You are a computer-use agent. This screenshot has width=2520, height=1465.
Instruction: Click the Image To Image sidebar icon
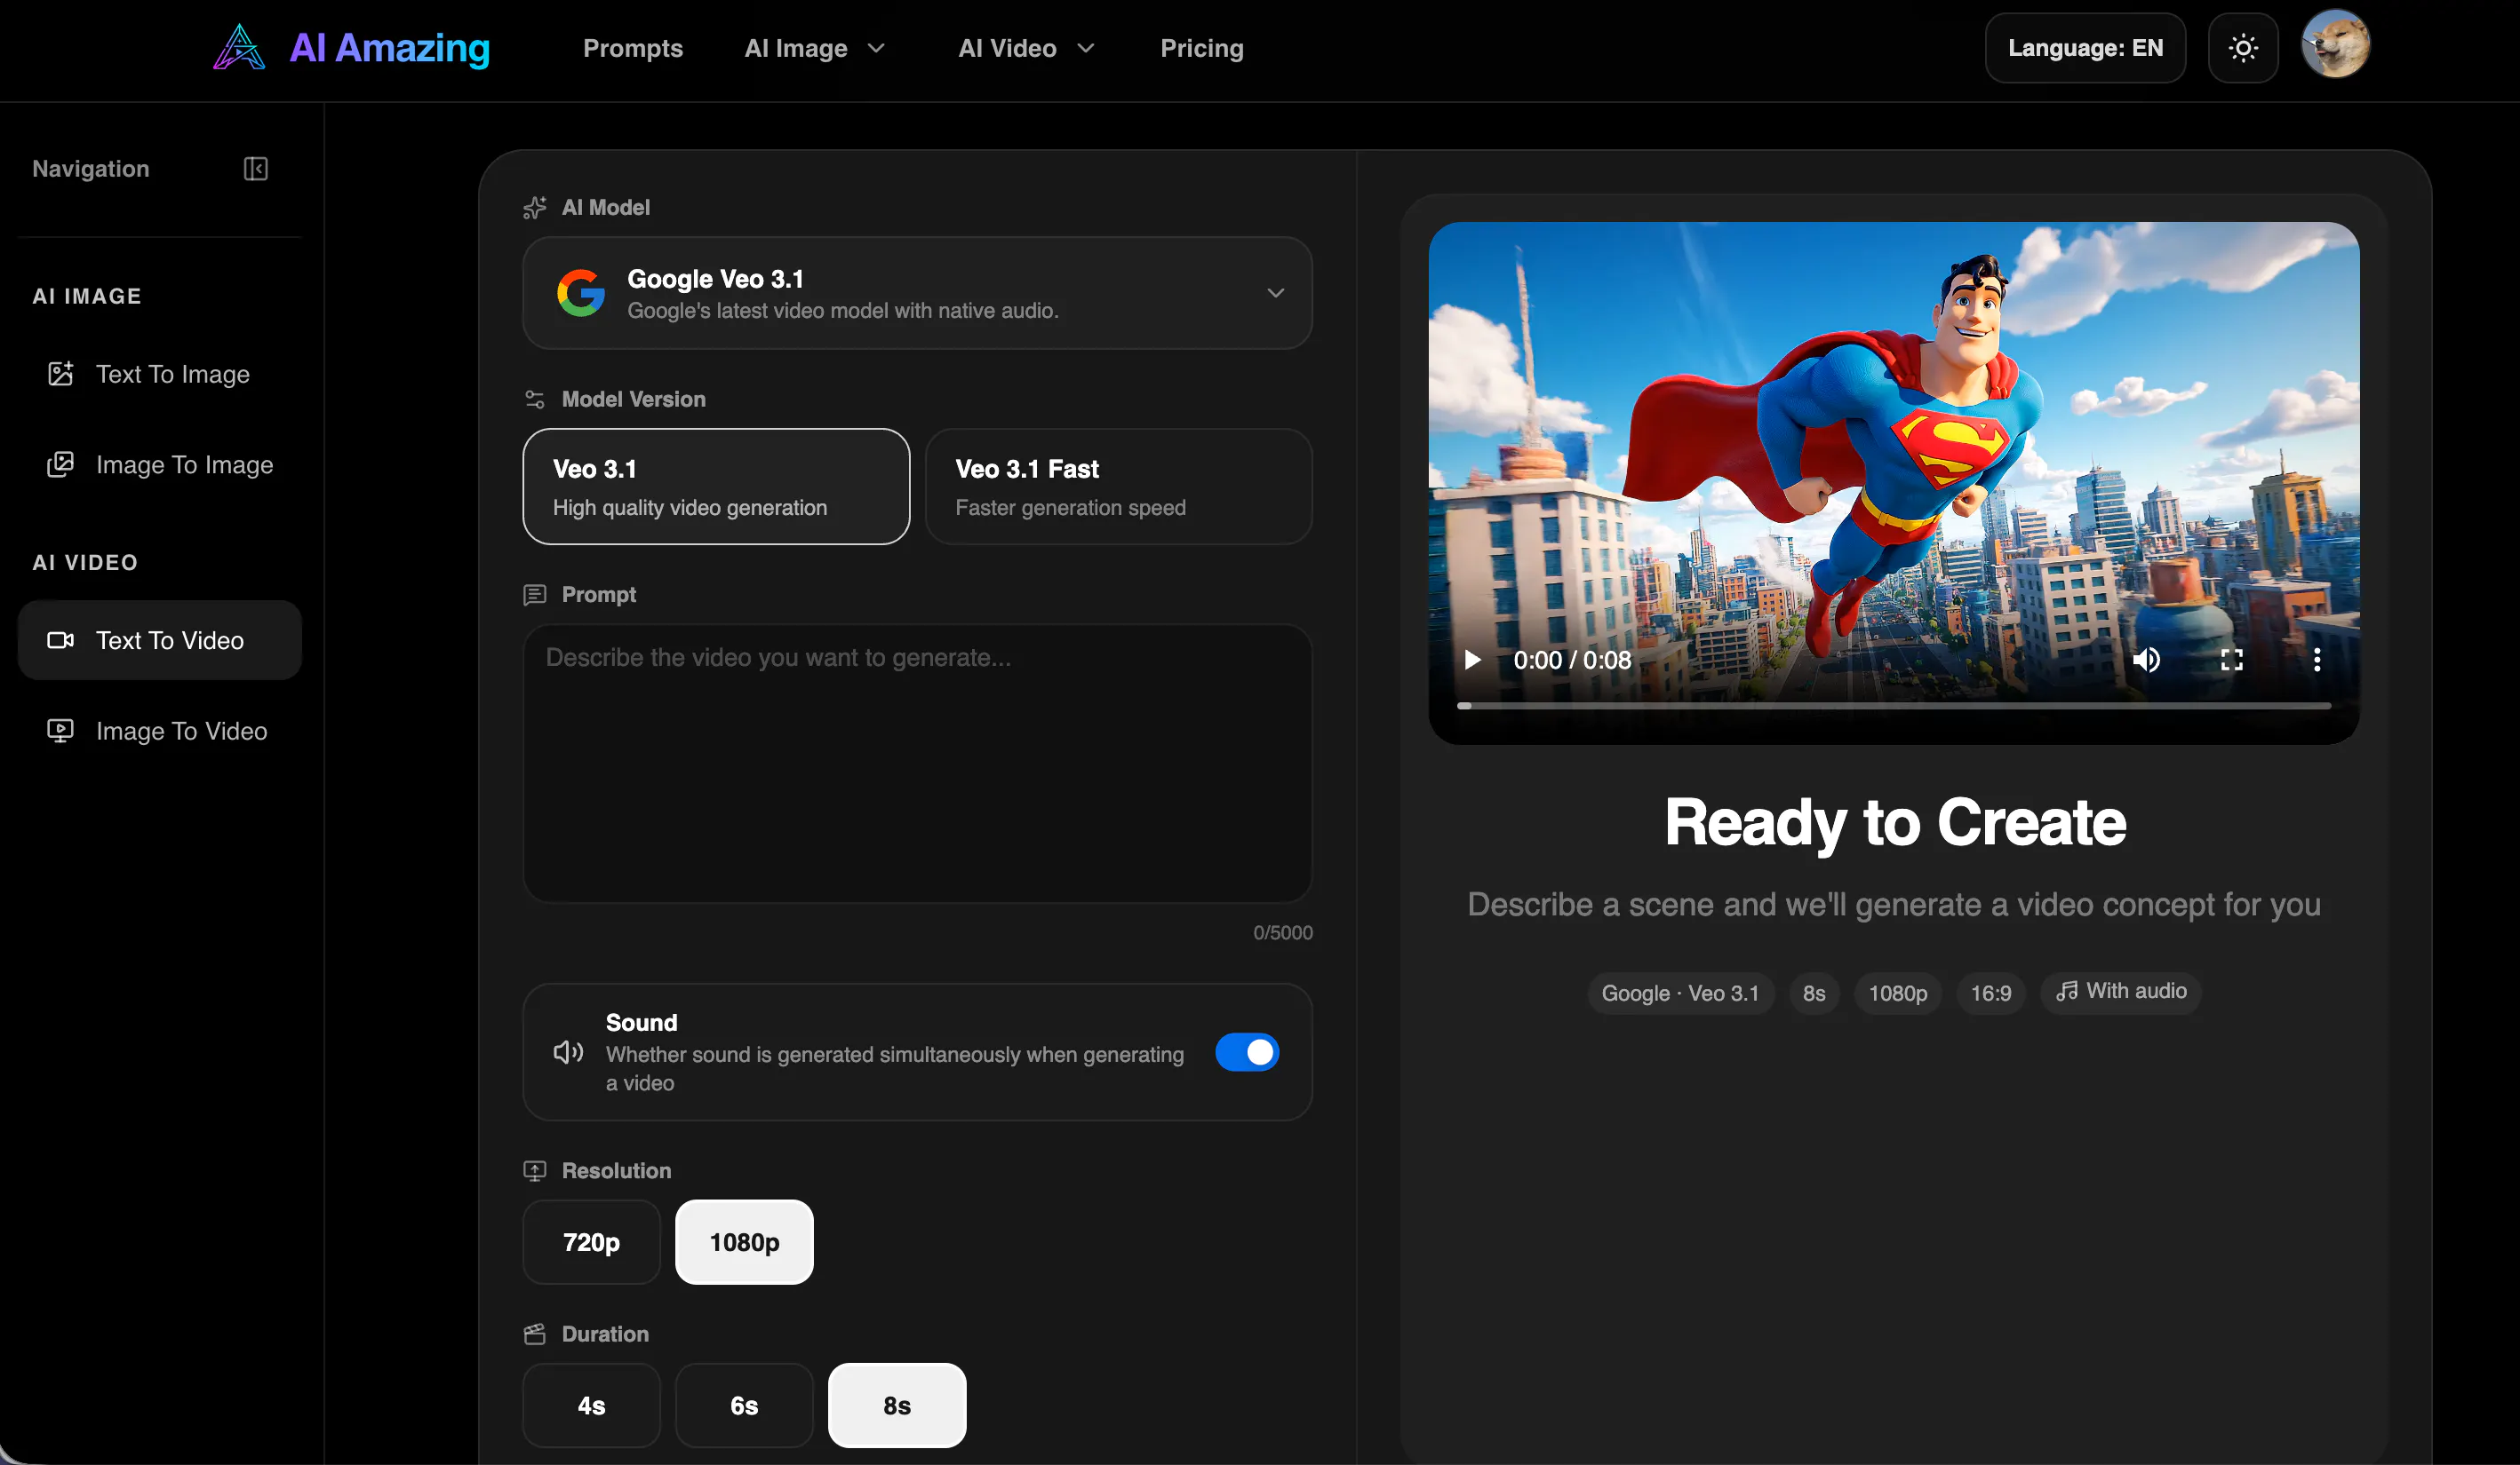pyautogui.click(x=61, y=464)
